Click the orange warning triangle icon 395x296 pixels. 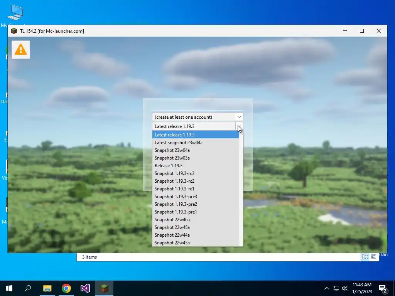click(x=21, y=50)
